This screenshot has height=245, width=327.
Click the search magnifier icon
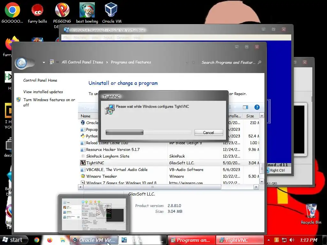[259, 62]
